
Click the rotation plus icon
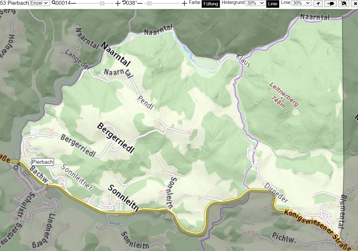(x=184, y=3)
